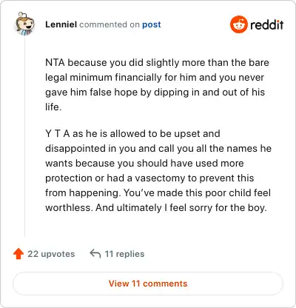Follow the blue "post" link
The image size is (296, 308).
tap(152, 24)
